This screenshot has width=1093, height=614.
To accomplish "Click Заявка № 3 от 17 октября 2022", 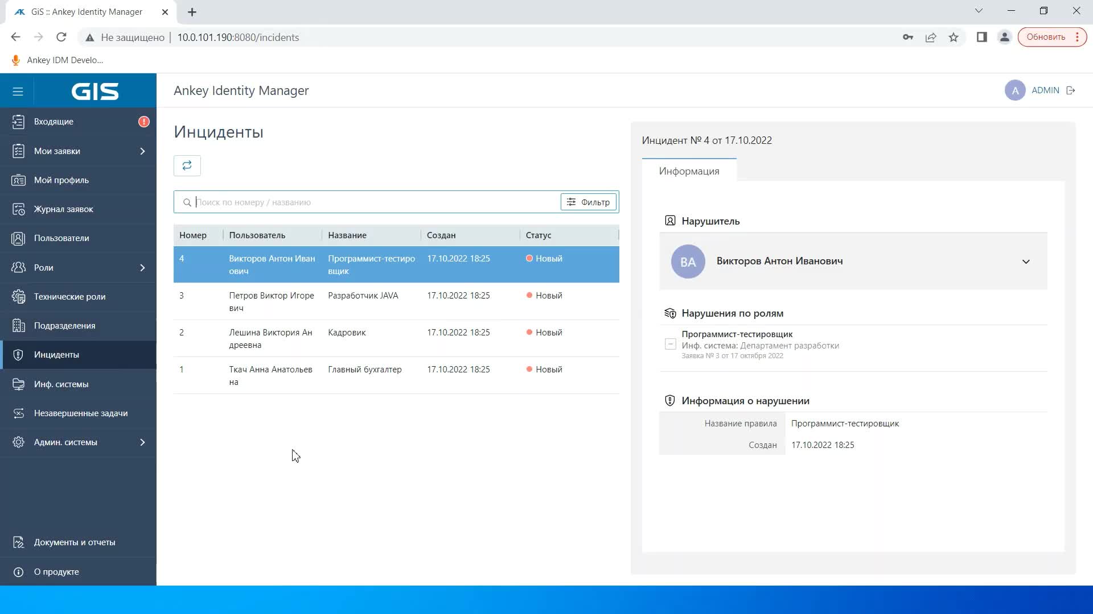I will [x=732, y=356].
